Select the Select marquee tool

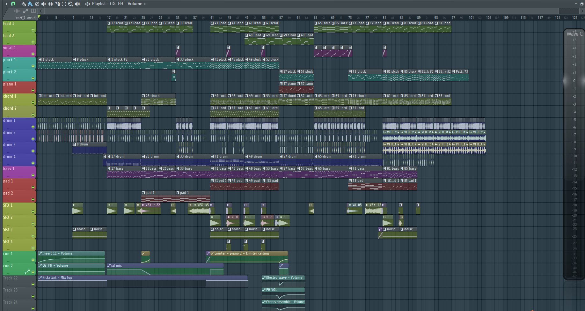(64, 4)
